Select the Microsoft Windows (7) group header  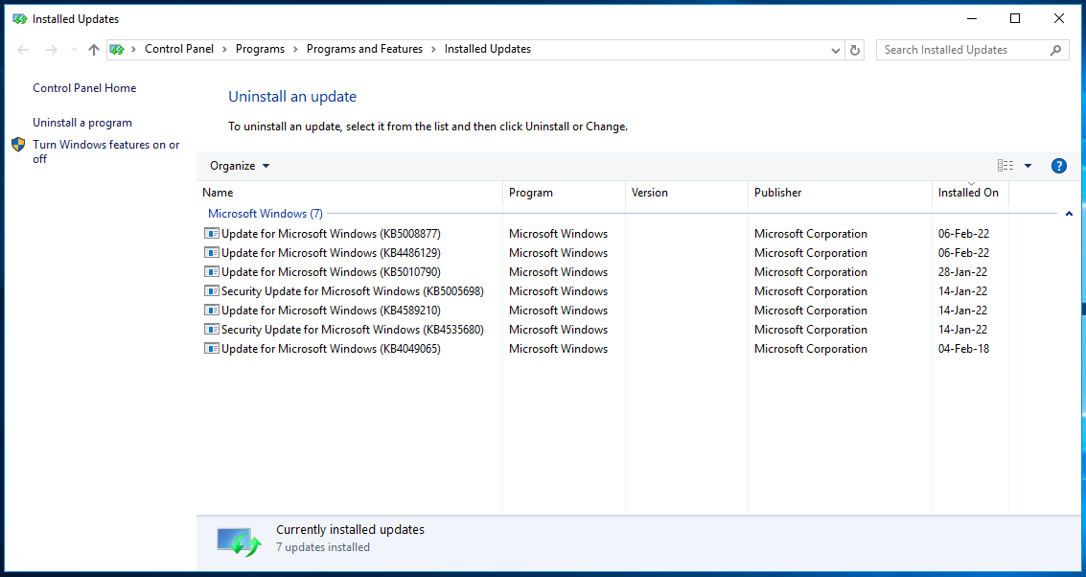[x=265, y=213]
